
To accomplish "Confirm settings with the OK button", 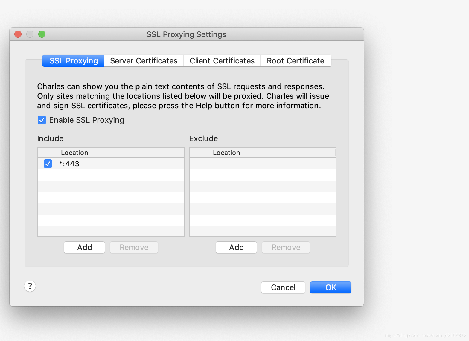I will click(331, 287).
